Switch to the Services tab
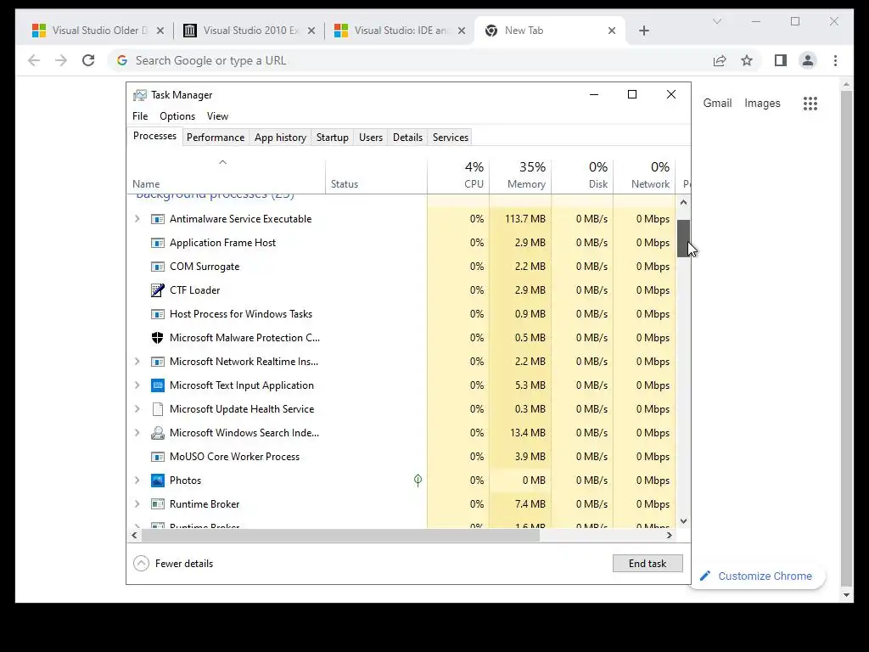 point(451,138)
